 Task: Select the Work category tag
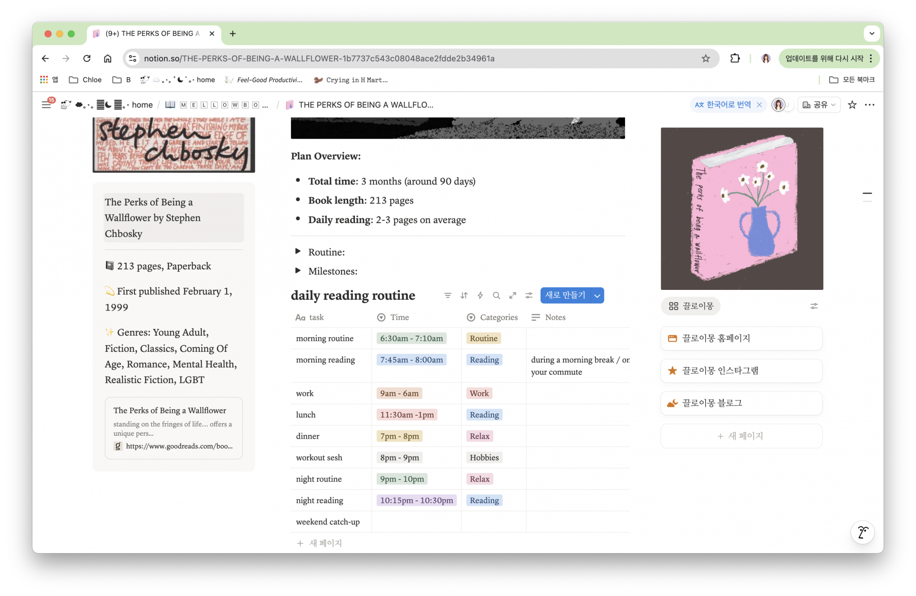click(479, 393)
